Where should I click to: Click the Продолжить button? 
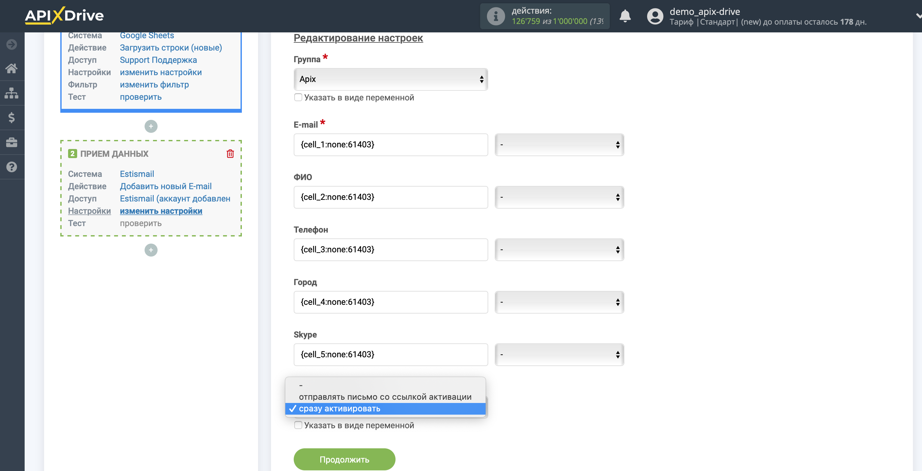tap(344, 460)
